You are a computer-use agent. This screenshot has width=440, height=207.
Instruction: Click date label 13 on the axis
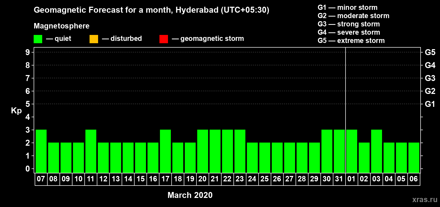[x=115, y=179]
